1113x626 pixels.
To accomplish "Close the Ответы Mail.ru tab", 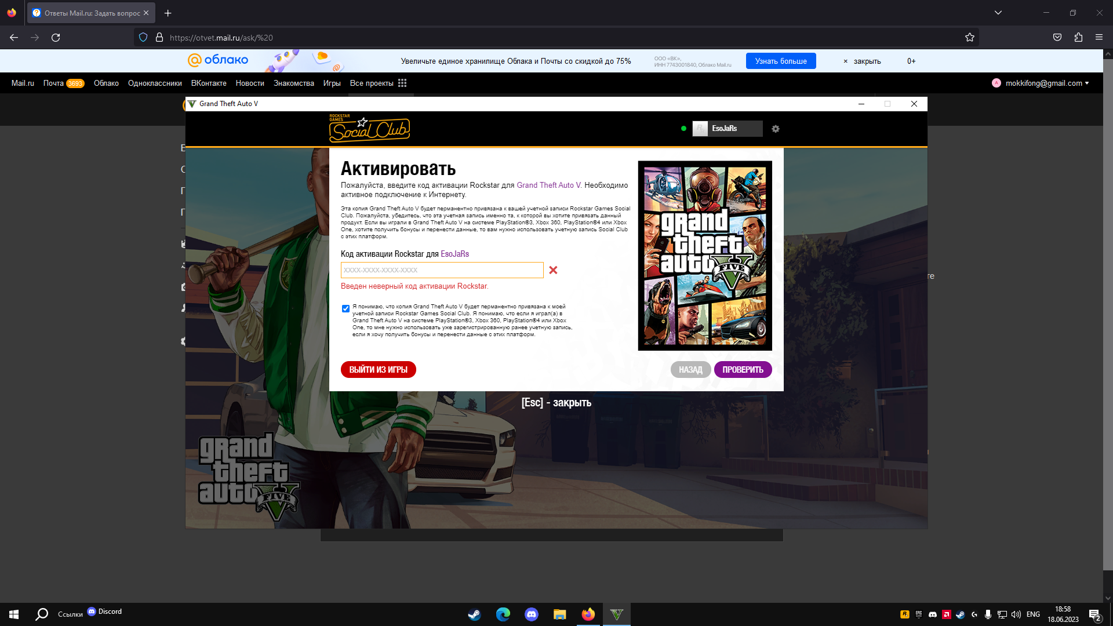I will [x=146, y=13].
